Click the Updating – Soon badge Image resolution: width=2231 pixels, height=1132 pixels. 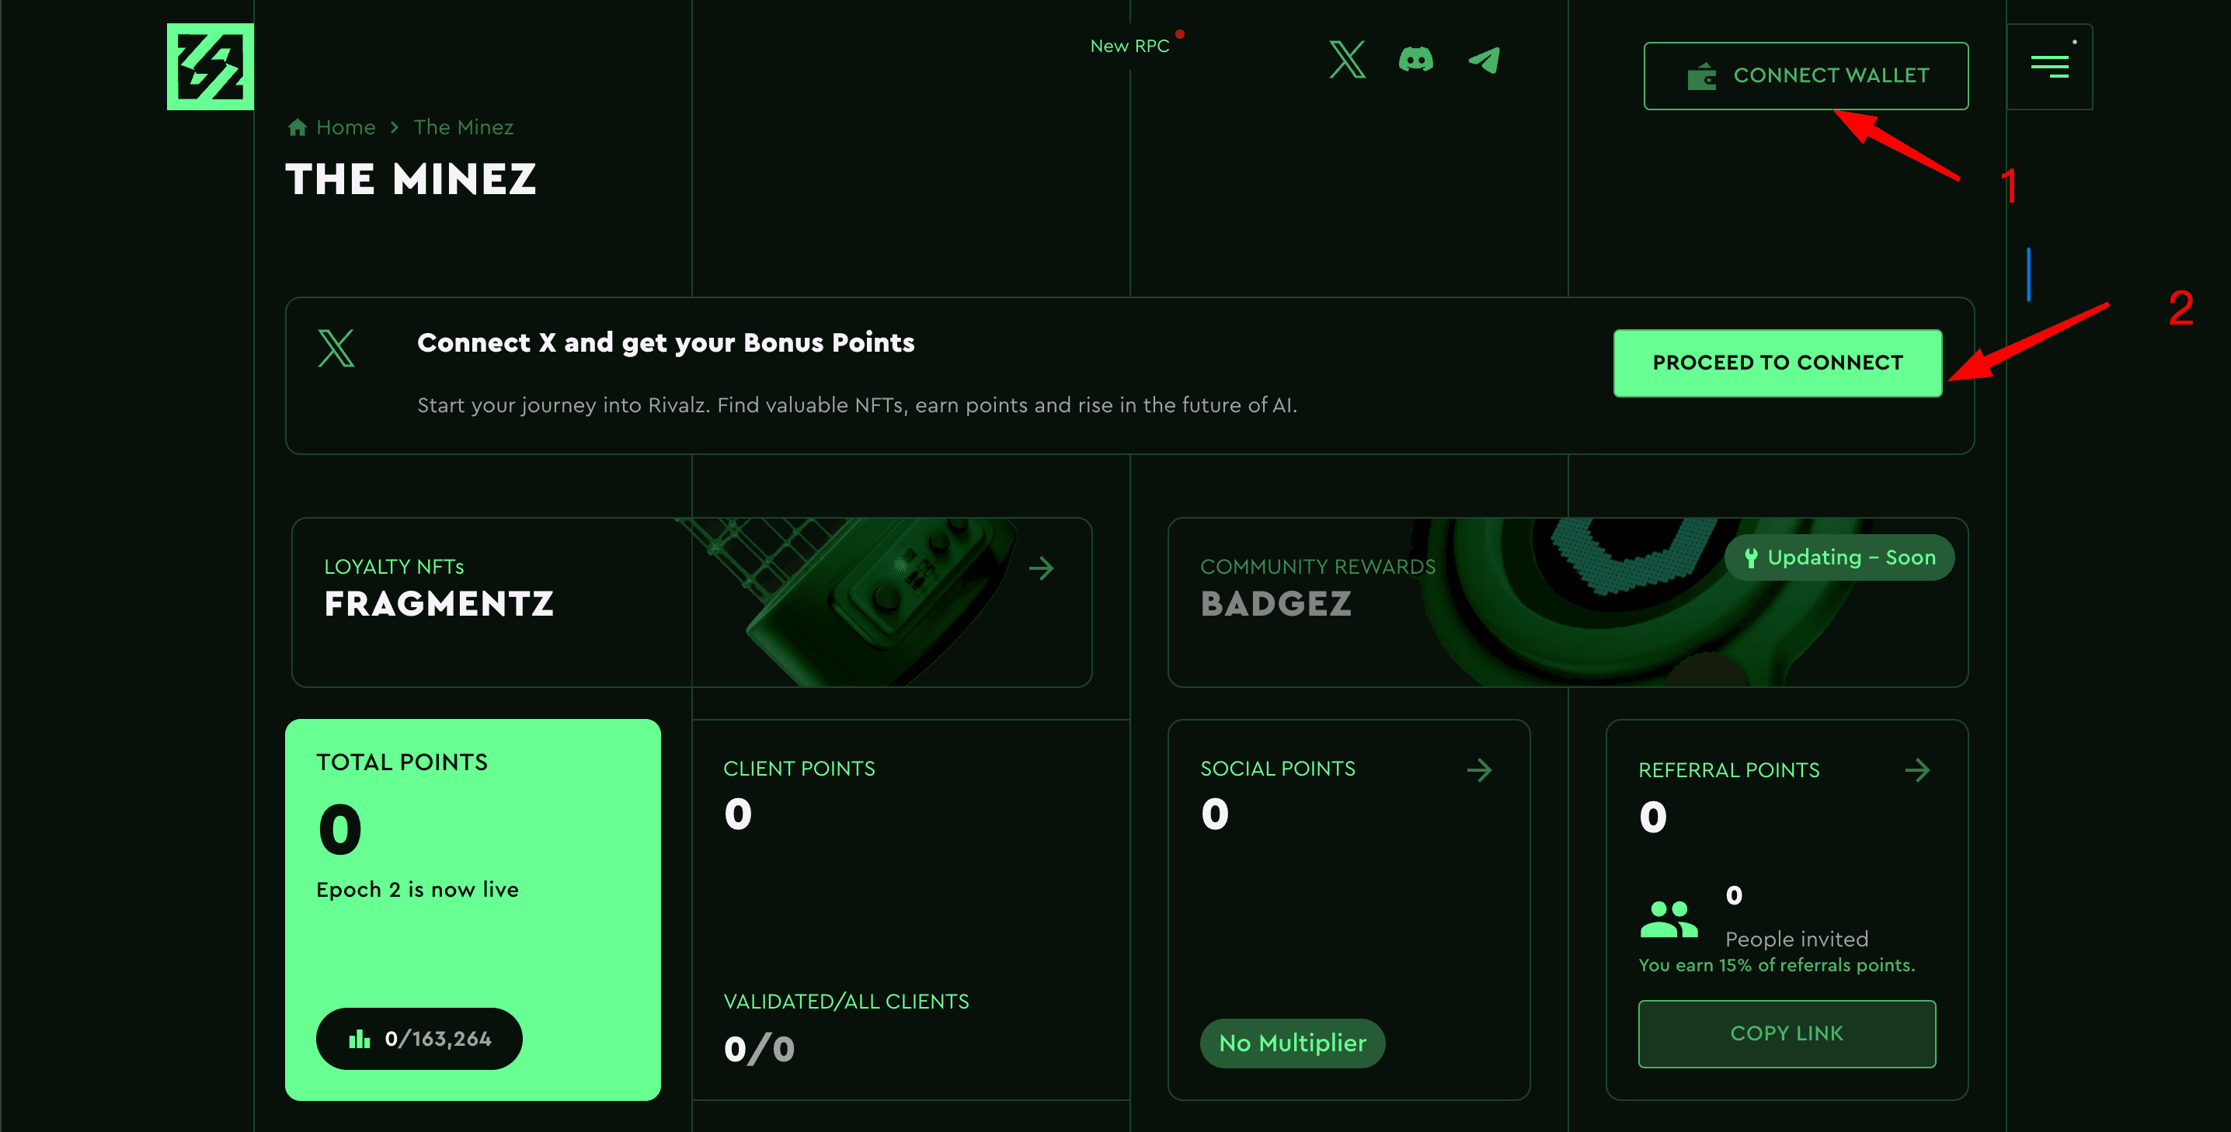click(x=1839, y=557)
